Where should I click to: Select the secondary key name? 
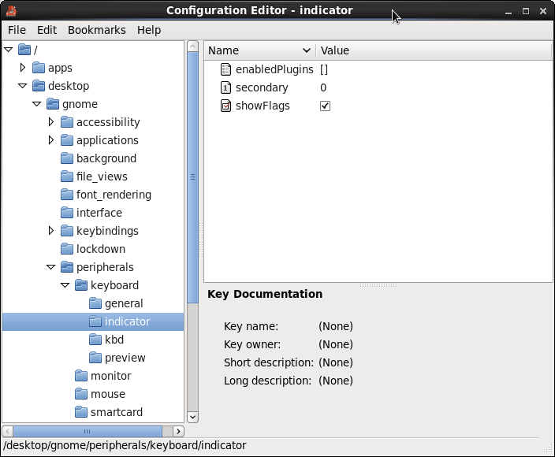[262, 87]
